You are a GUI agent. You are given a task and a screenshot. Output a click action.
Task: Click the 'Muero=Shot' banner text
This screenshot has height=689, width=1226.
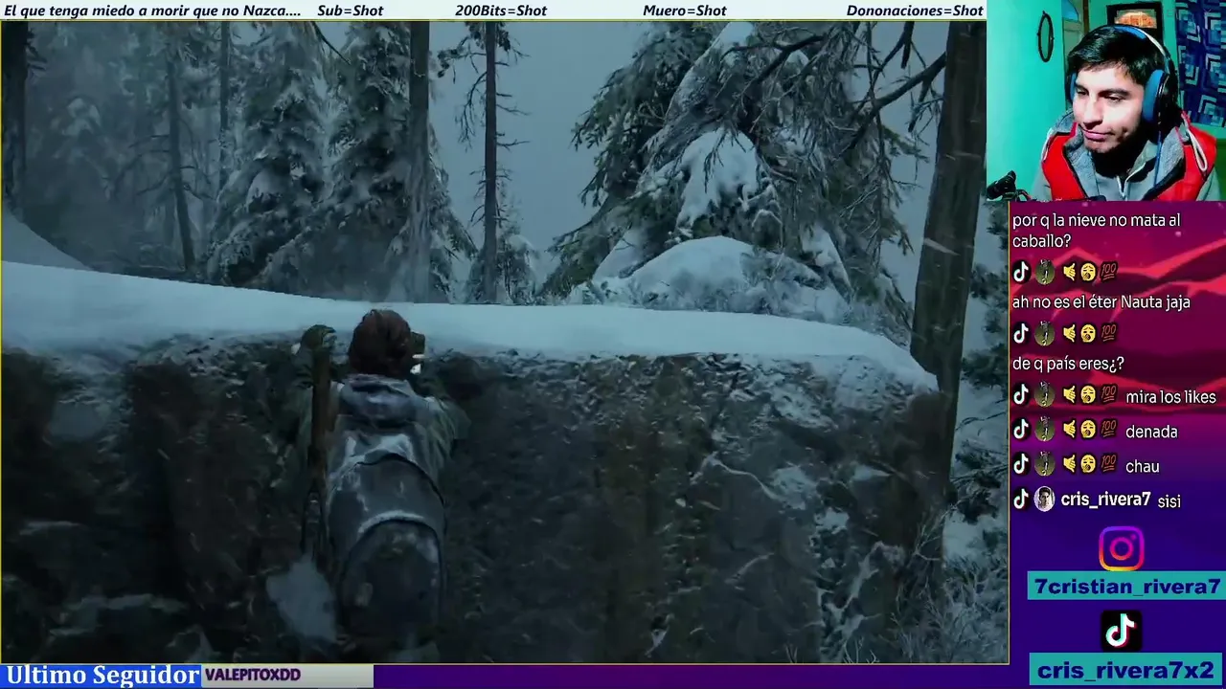pos(685,11)
